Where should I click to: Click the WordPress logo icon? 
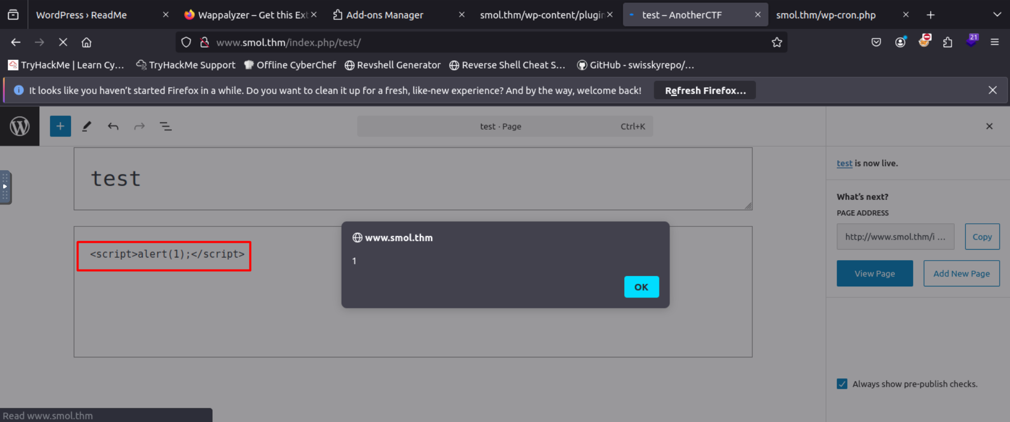tap(19, 126)
